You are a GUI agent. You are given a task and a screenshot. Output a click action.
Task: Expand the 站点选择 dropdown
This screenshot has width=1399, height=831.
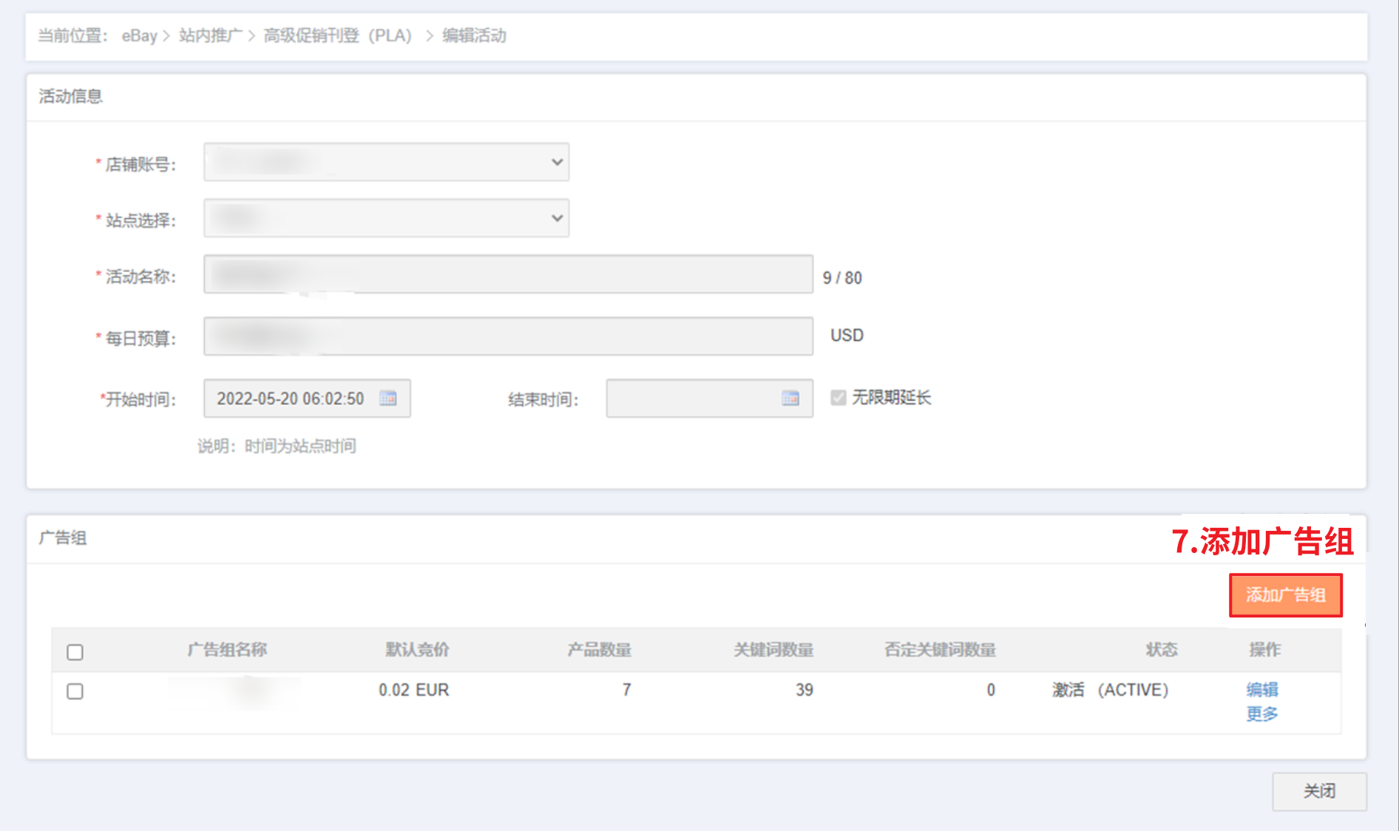pos(386,218)
